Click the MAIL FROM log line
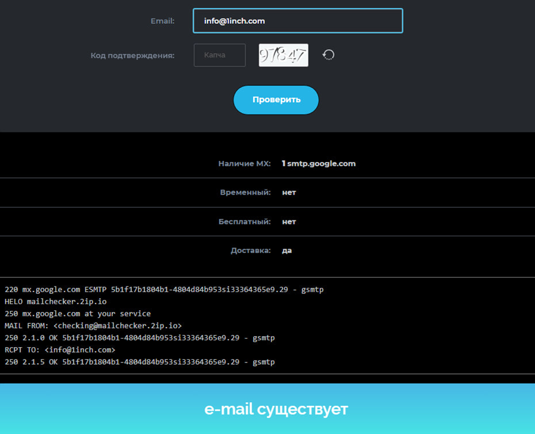 tap(93, 326)
